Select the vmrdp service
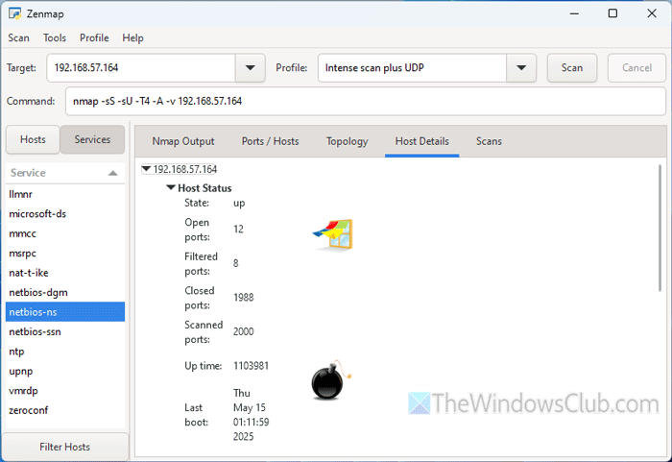 tap(65, 391)
